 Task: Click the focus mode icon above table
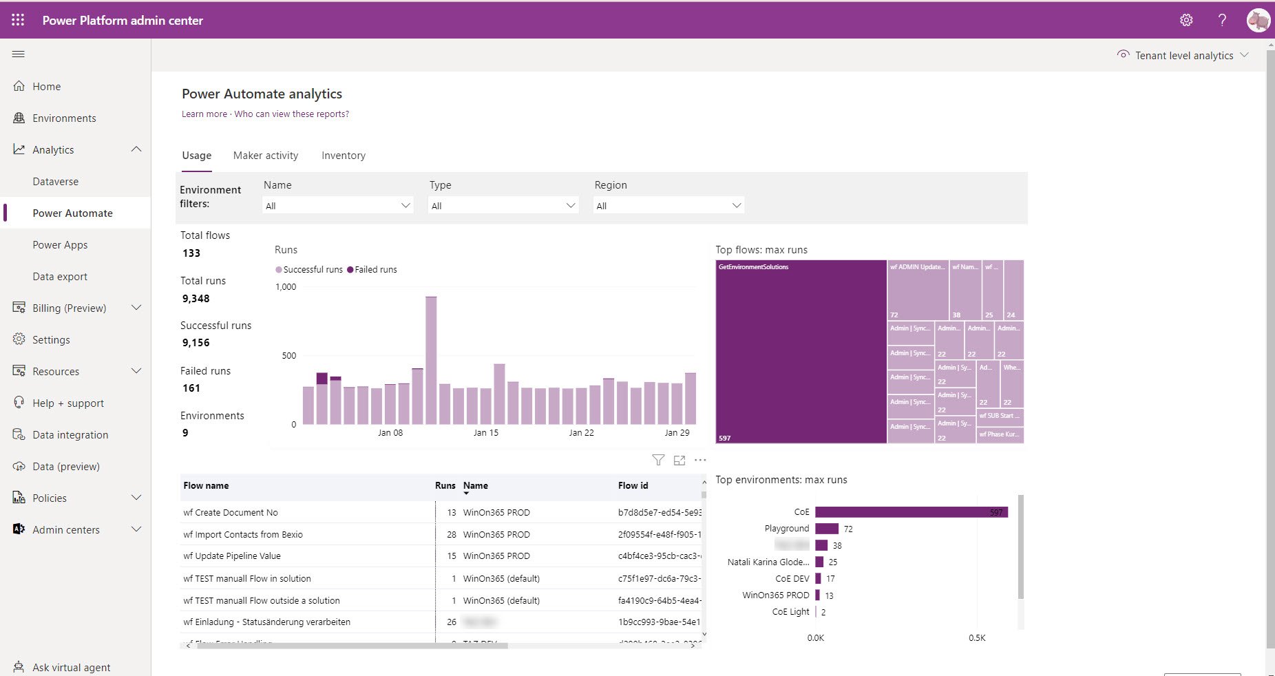point(679,460)
